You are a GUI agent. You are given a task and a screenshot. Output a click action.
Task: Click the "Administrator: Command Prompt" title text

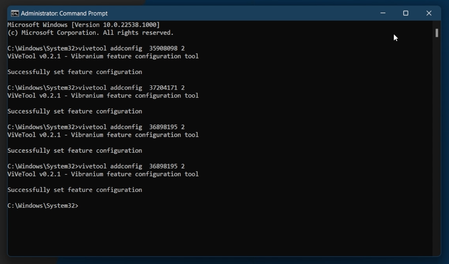point(64,13)
